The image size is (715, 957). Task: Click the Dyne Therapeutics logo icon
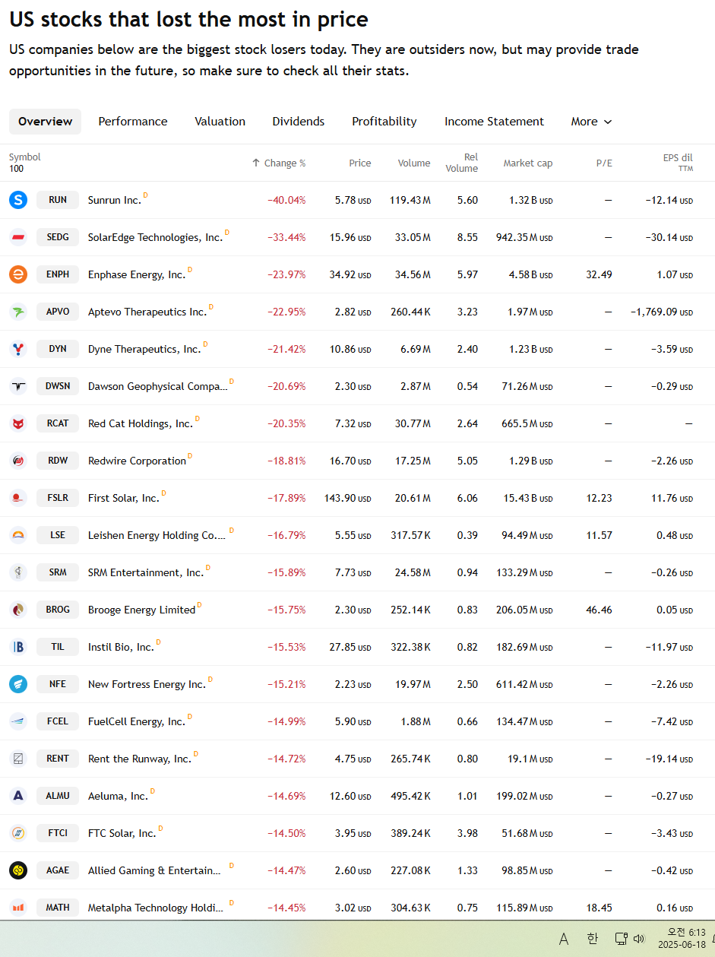tap(18, 349)
